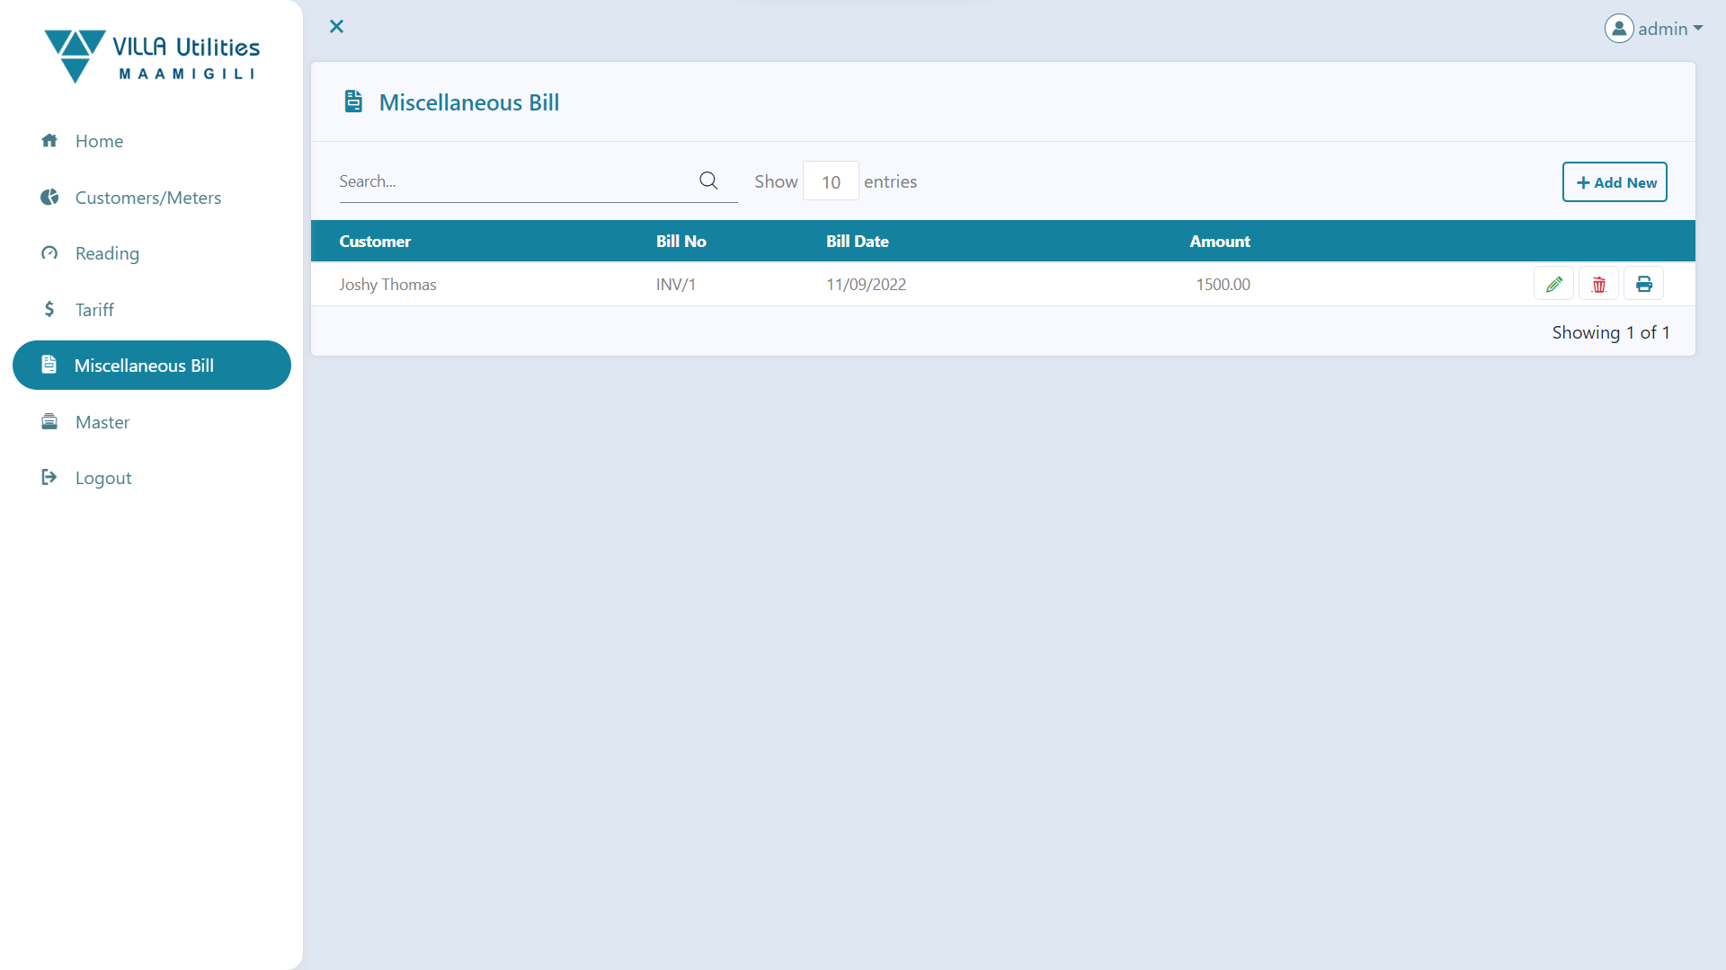The image size is (1726, 970).
Task: Expand the admin dropdown arrow
Action: (1698, 29)
